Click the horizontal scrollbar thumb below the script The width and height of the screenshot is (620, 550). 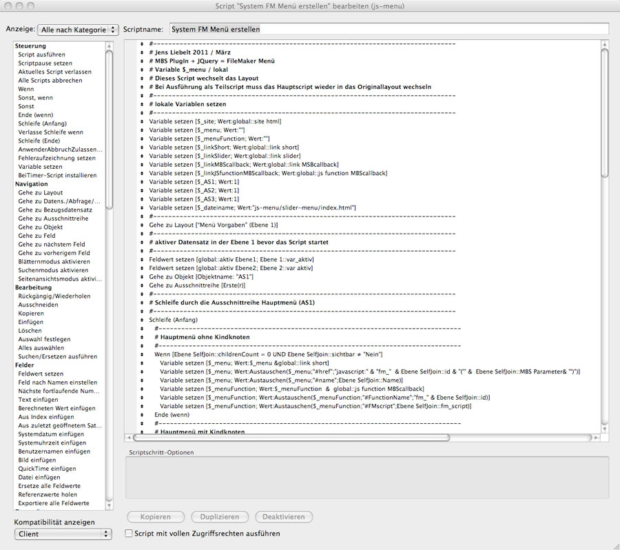click(291, 437)
